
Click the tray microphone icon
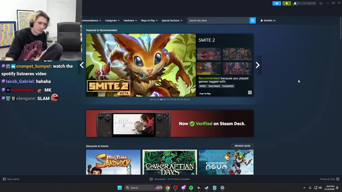click(x=310, y=188)
